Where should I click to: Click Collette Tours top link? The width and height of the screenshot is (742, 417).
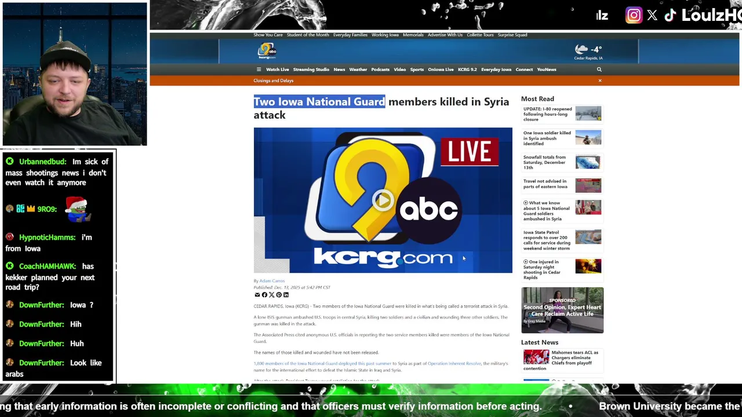coord(480,35)
